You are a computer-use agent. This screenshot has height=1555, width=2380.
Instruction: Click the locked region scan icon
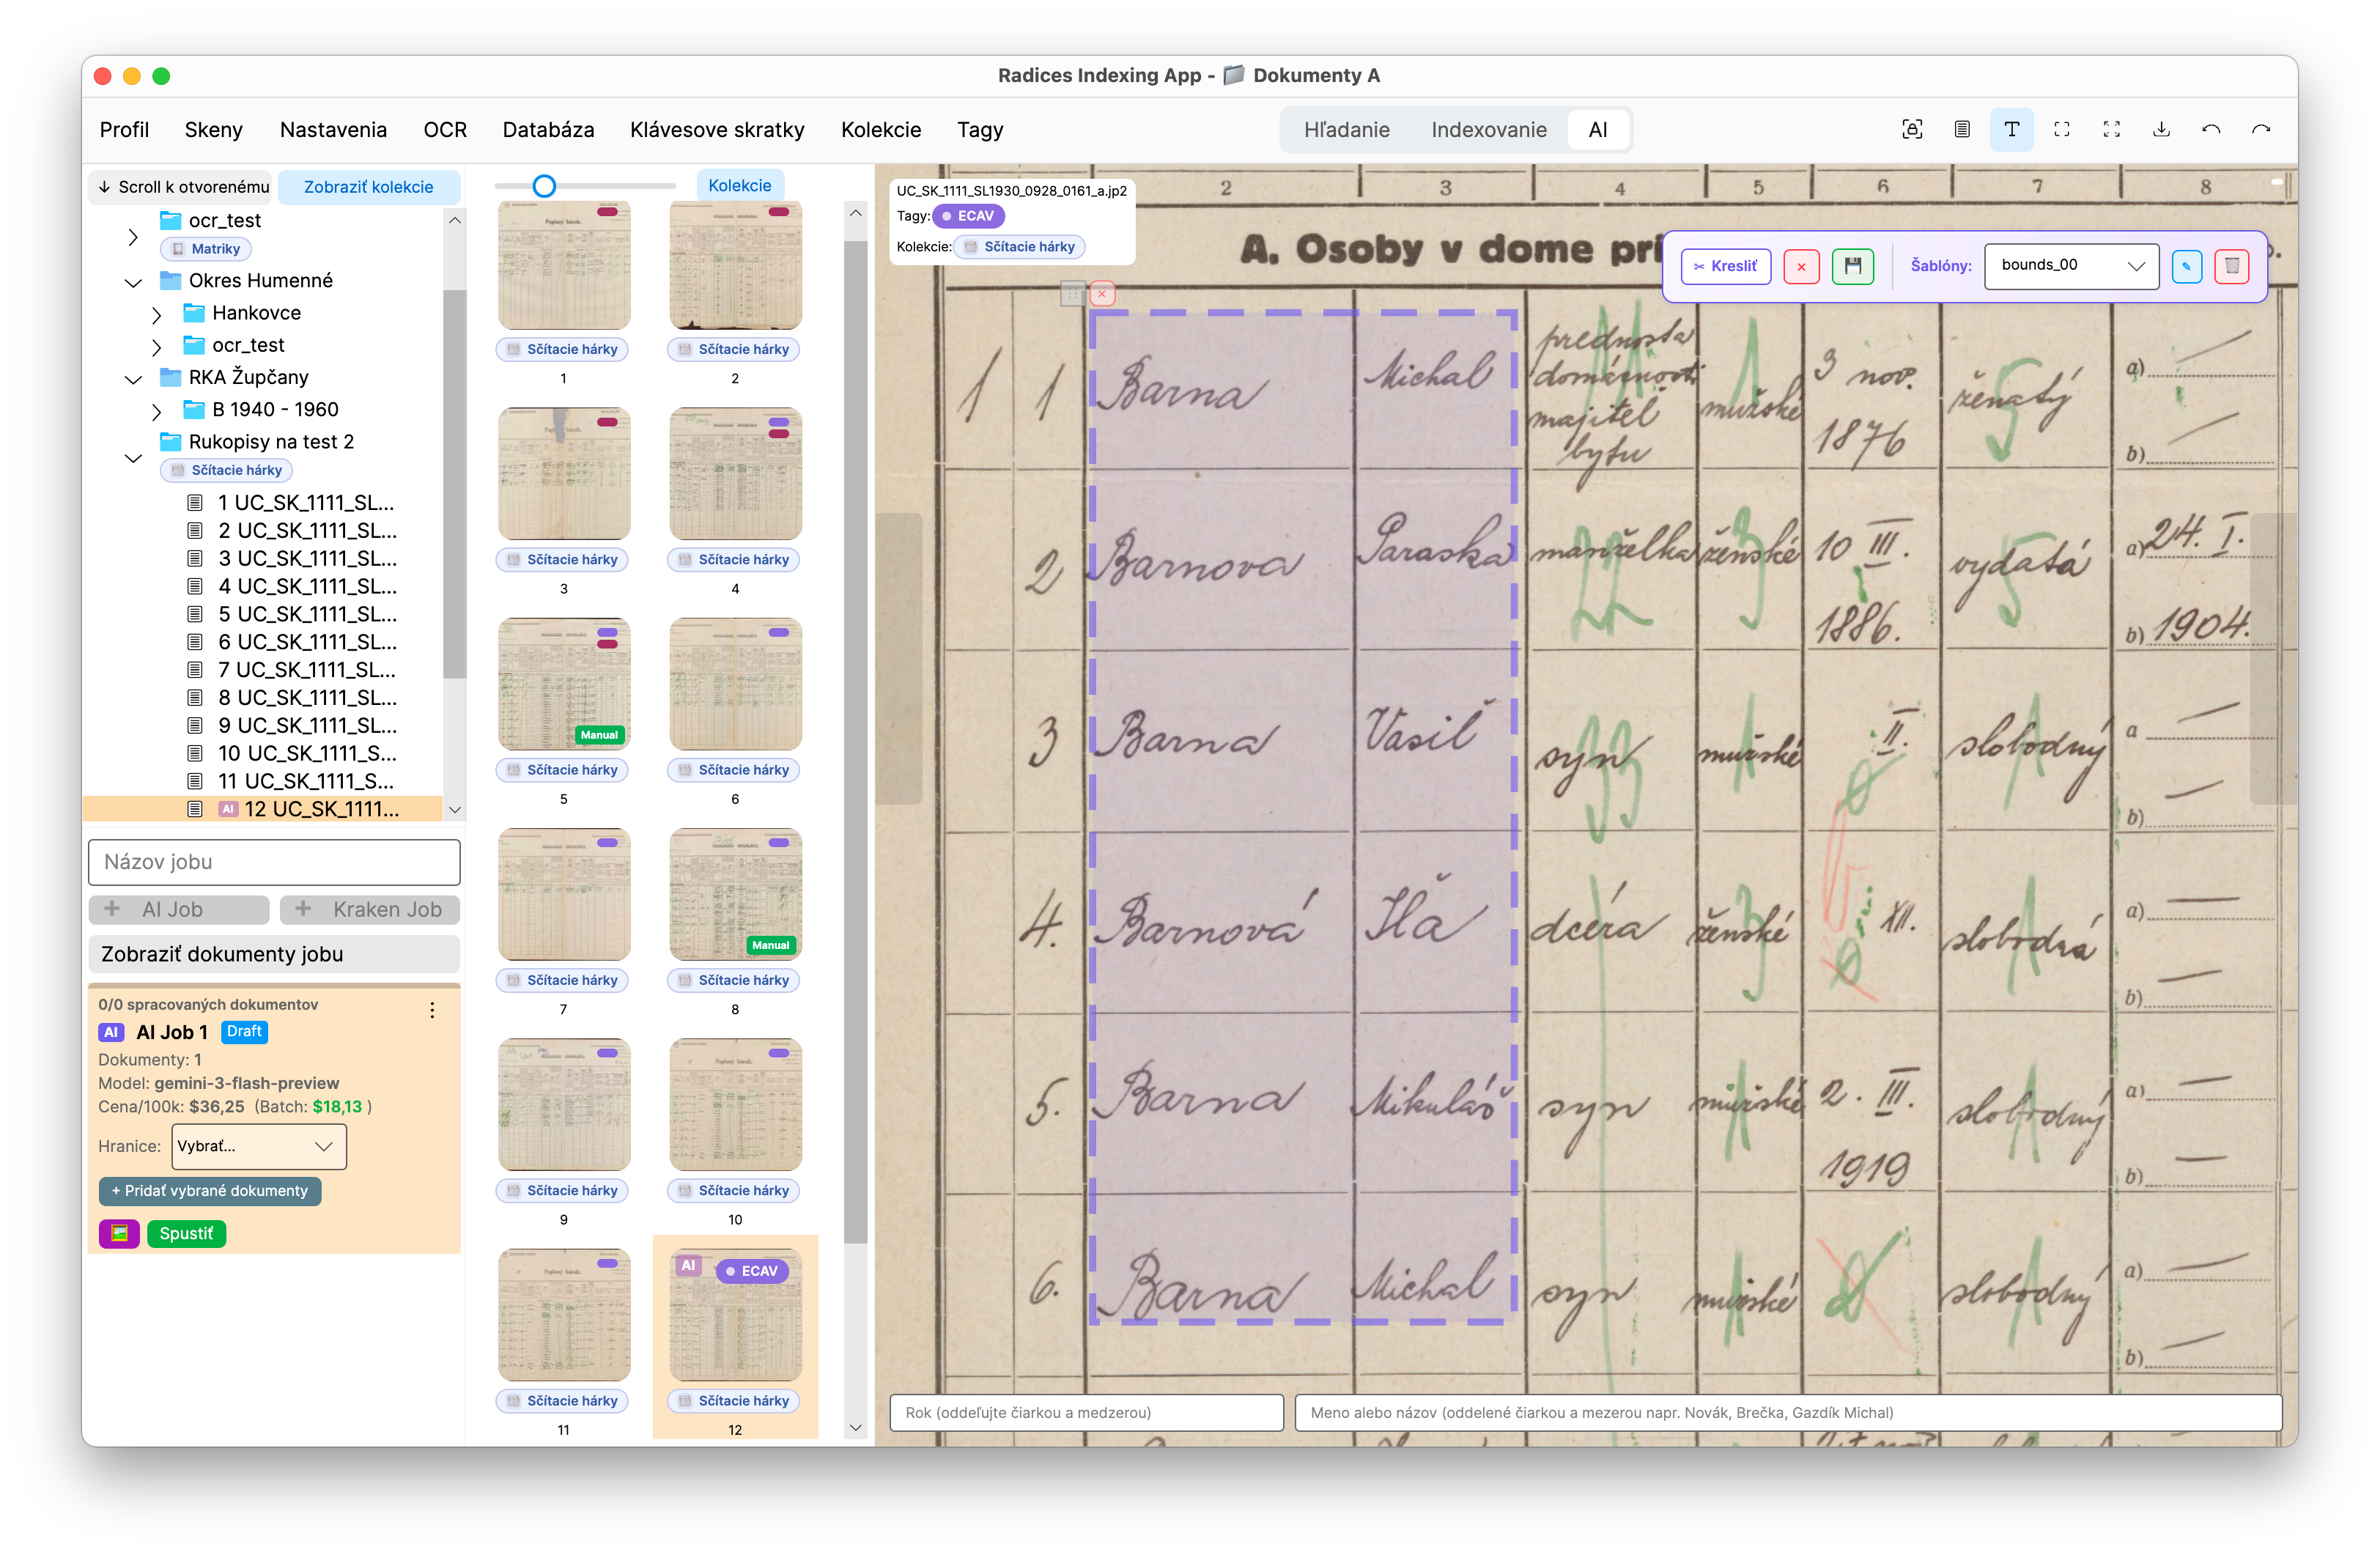(1911, 130)
